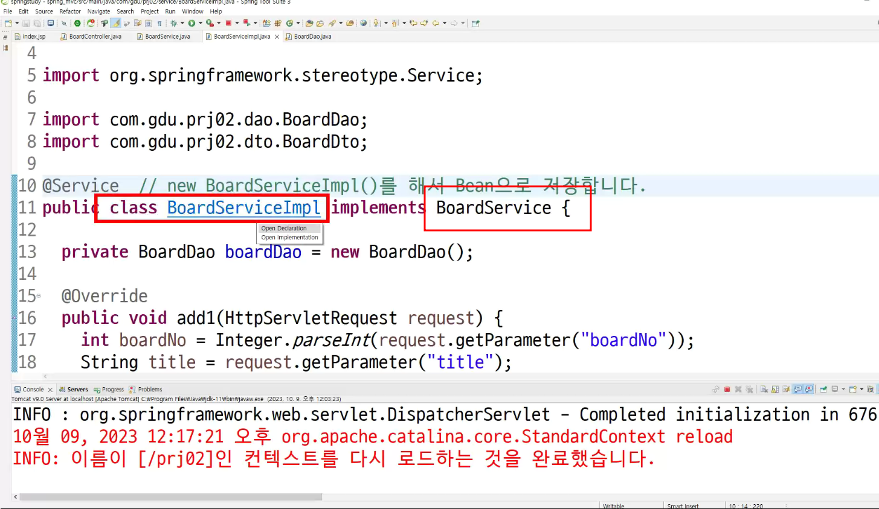879x509 pixels.
Task: Switch to the Problems view tab
Action: tap(146, 390)
